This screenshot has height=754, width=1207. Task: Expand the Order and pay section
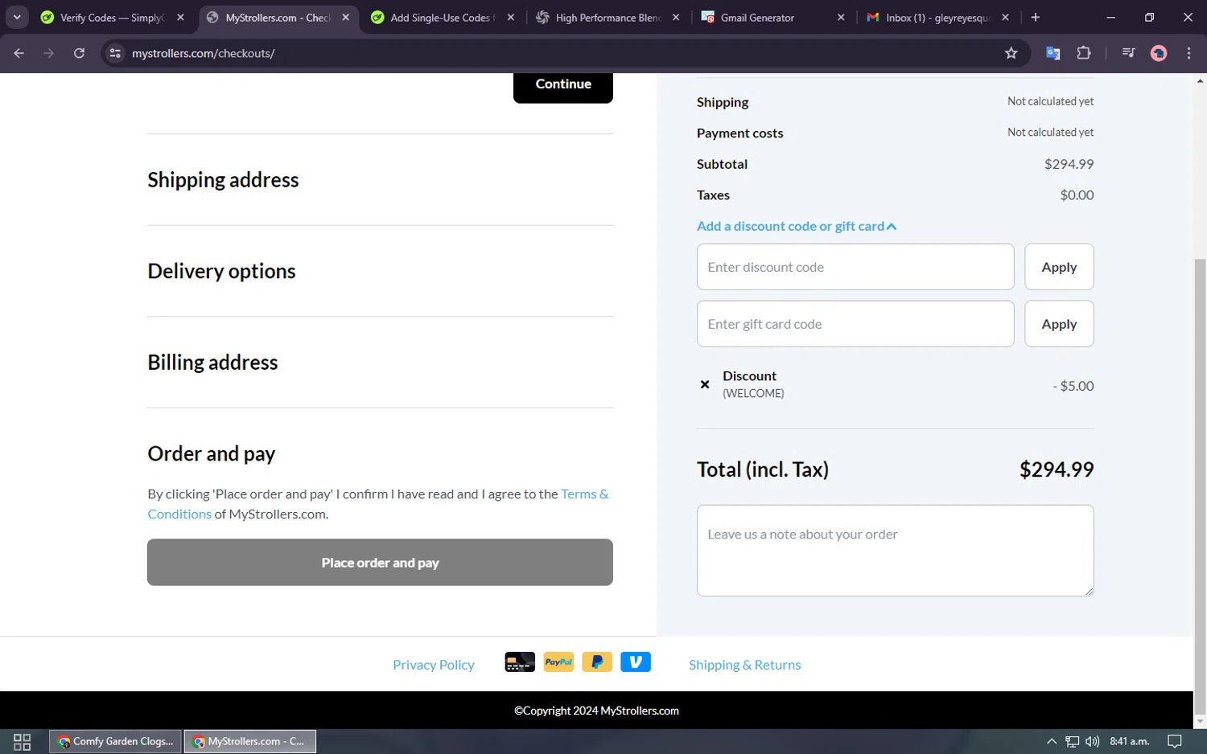[x=211, y=453]
